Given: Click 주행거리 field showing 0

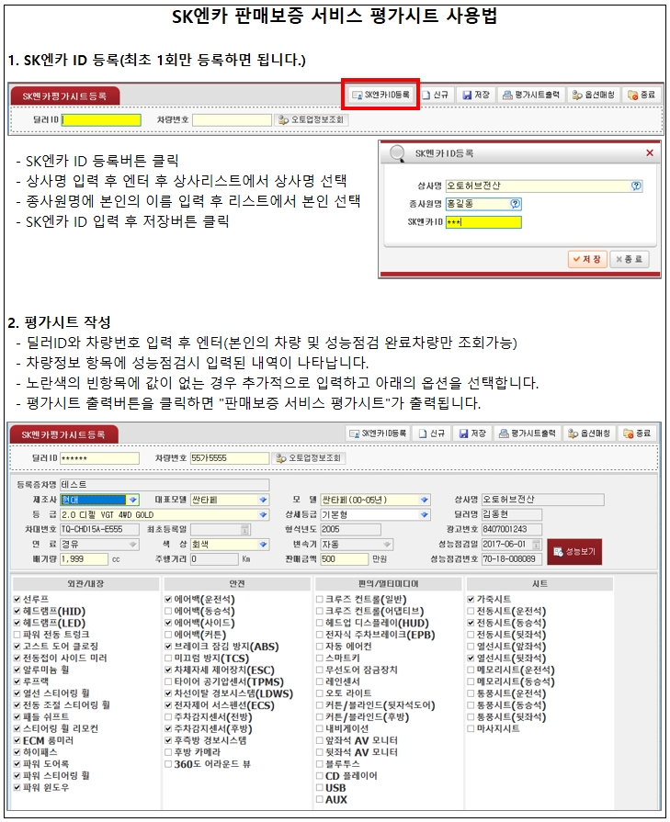Looking at the screenshot, I should pyautogui.click(x=214, y=559).
